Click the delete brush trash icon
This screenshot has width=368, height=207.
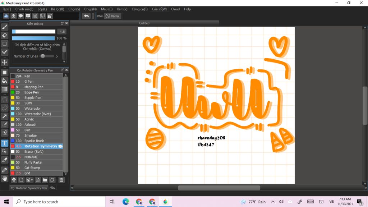61,180
